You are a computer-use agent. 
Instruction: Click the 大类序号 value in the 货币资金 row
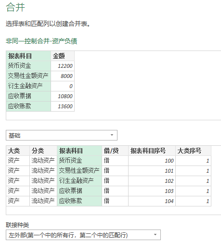click(193, 161)
